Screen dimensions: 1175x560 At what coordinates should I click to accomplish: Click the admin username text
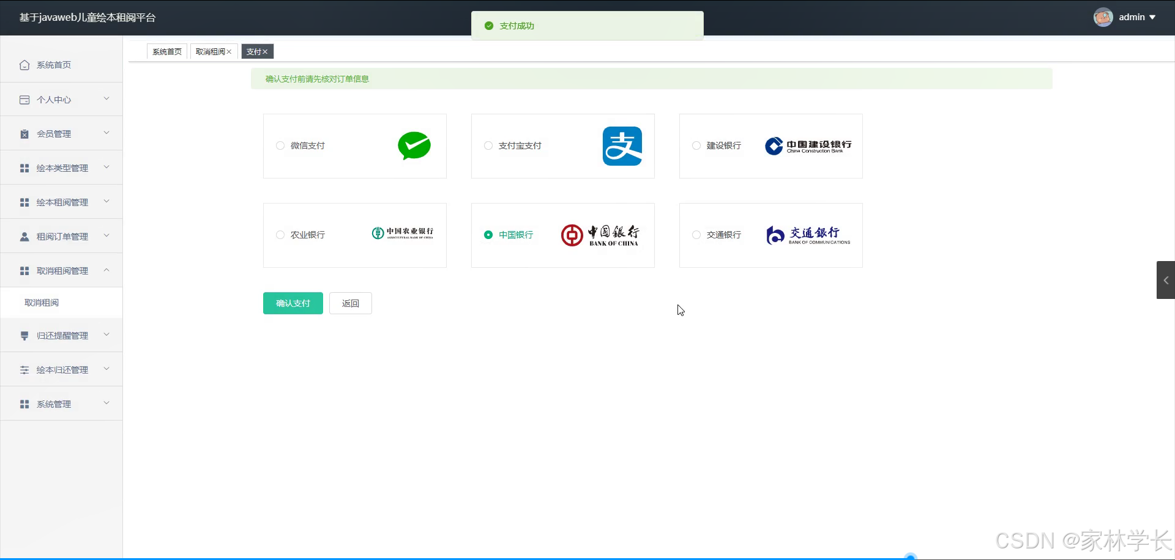[1132, 17]
